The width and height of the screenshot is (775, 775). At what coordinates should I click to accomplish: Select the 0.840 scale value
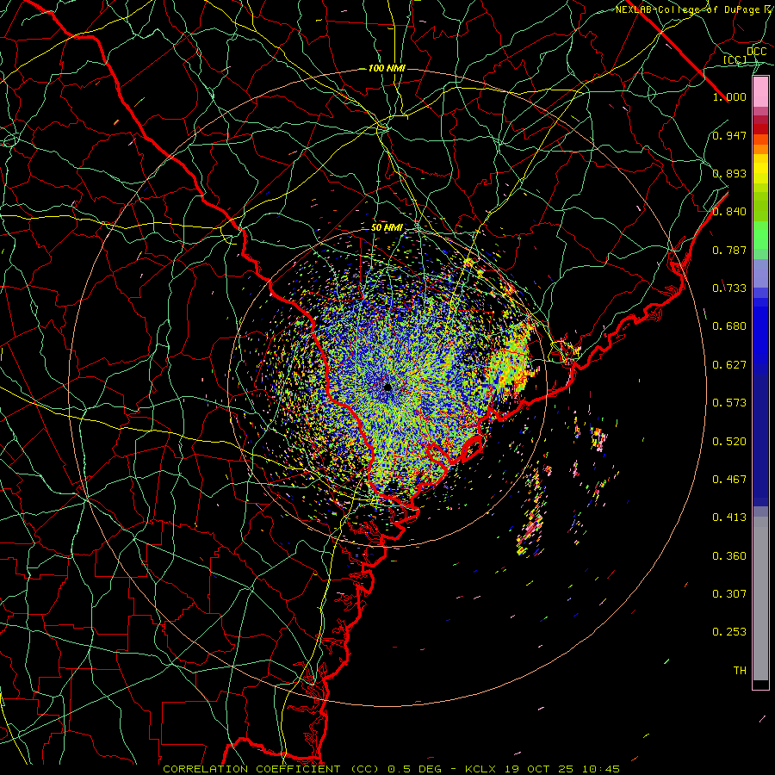click(729, 212)
